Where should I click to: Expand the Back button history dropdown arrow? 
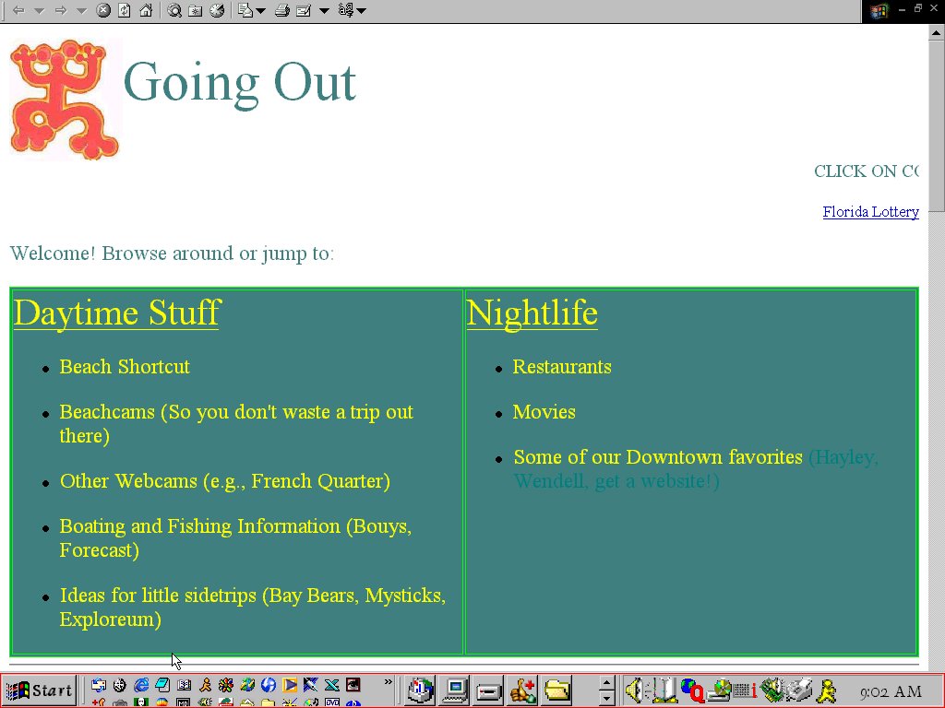39,10
